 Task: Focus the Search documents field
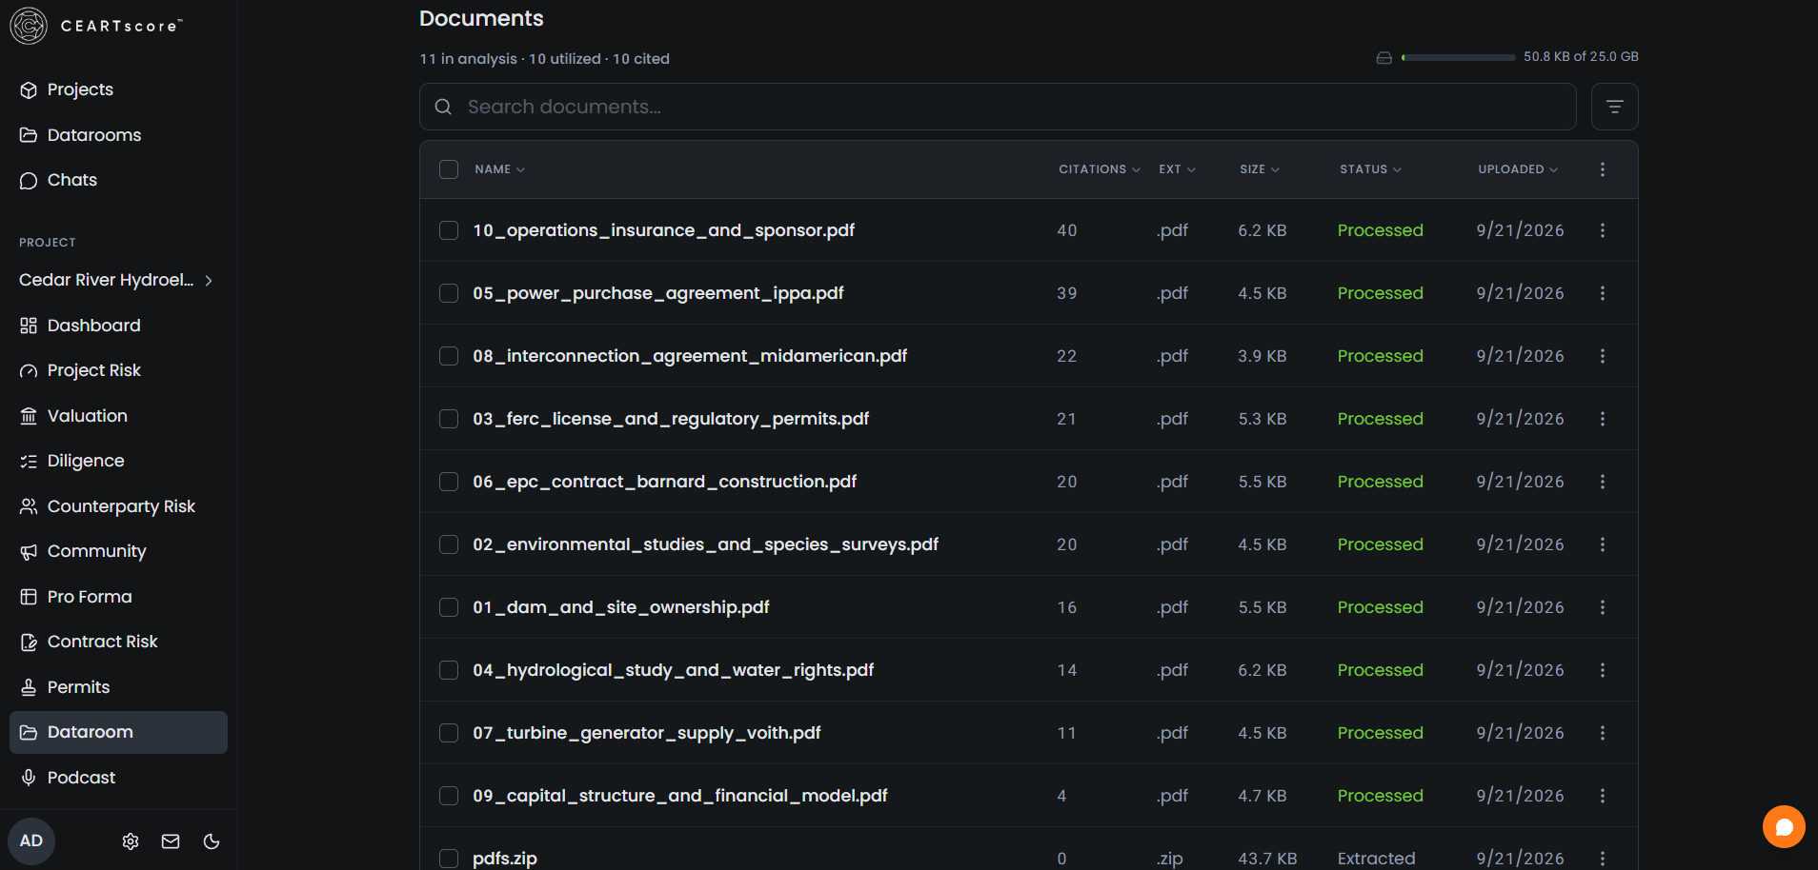[998, 107]
